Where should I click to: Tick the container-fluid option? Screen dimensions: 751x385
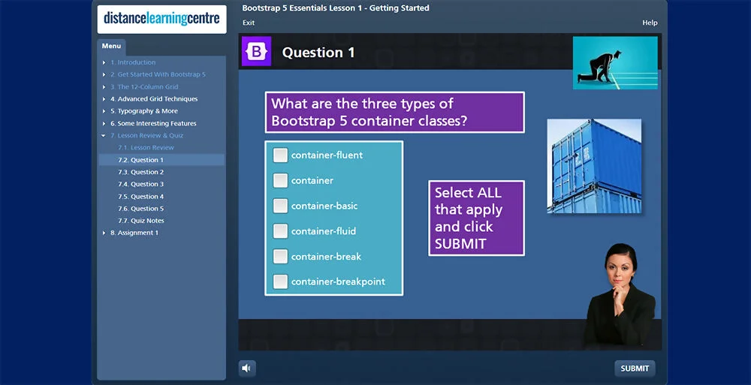(x=280, y=231)
